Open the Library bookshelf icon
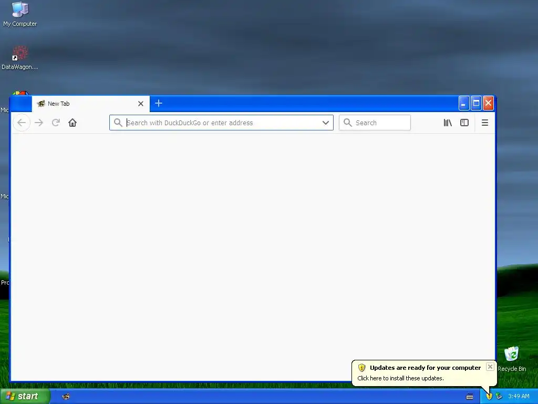 point(448,123)
